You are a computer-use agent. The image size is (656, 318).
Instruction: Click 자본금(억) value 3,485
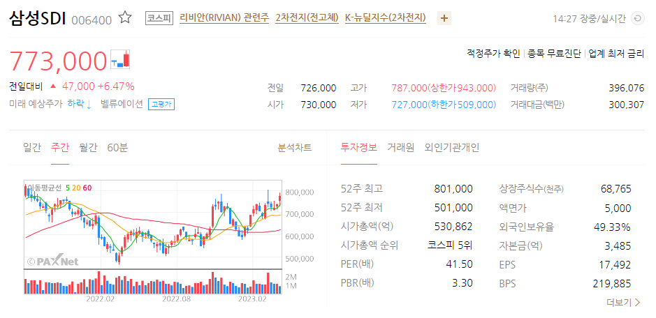click(618, 245)
